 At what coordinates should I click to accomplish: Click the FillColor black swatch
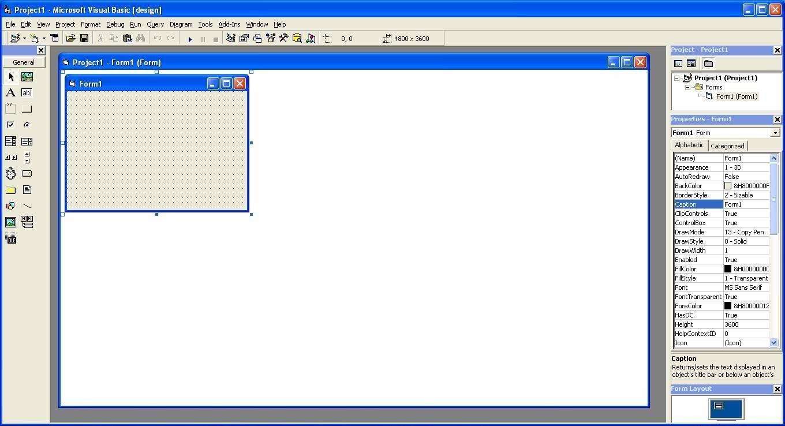tap(728, 269)
